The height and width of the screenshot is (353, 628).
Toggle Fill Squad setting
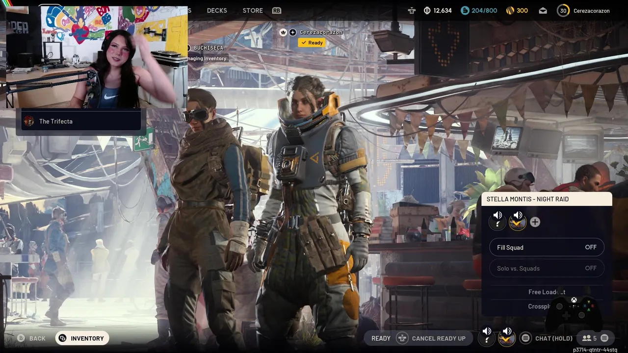coord(547,247)
